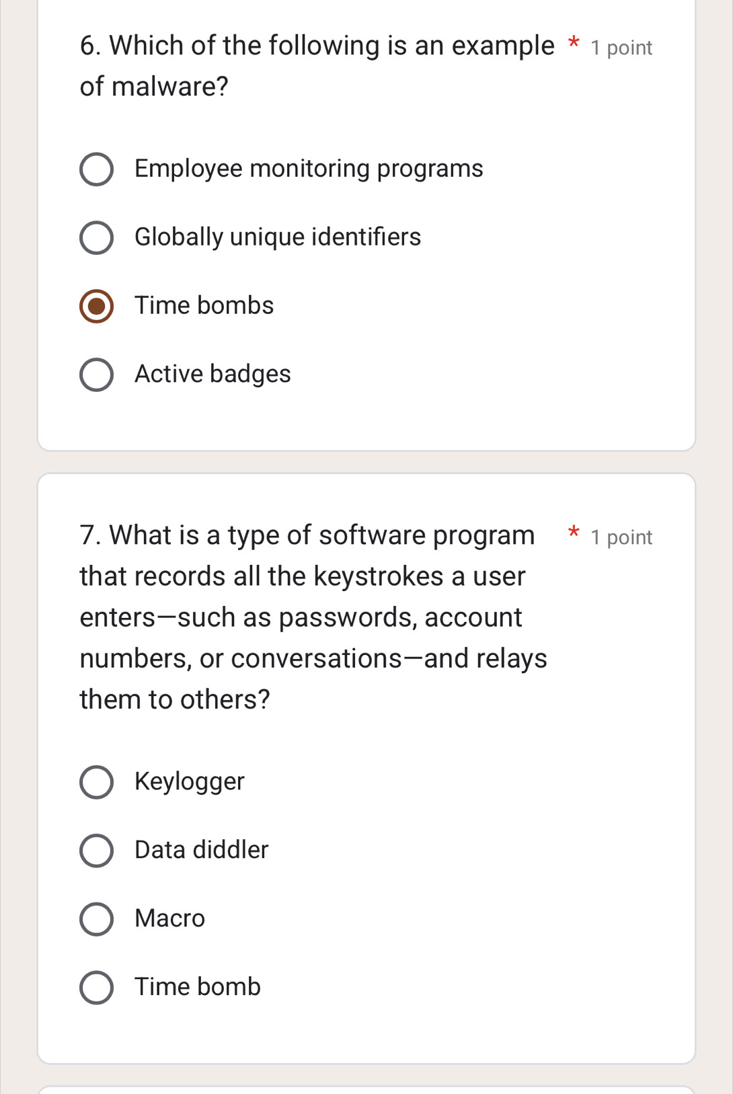
Task: Click the "Time bomb" answer label
Action: click(198, 988)
